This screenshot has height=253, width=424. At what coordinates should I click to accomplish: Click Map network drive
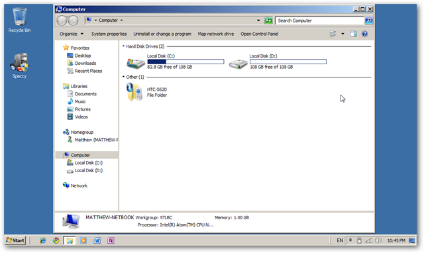216,34
